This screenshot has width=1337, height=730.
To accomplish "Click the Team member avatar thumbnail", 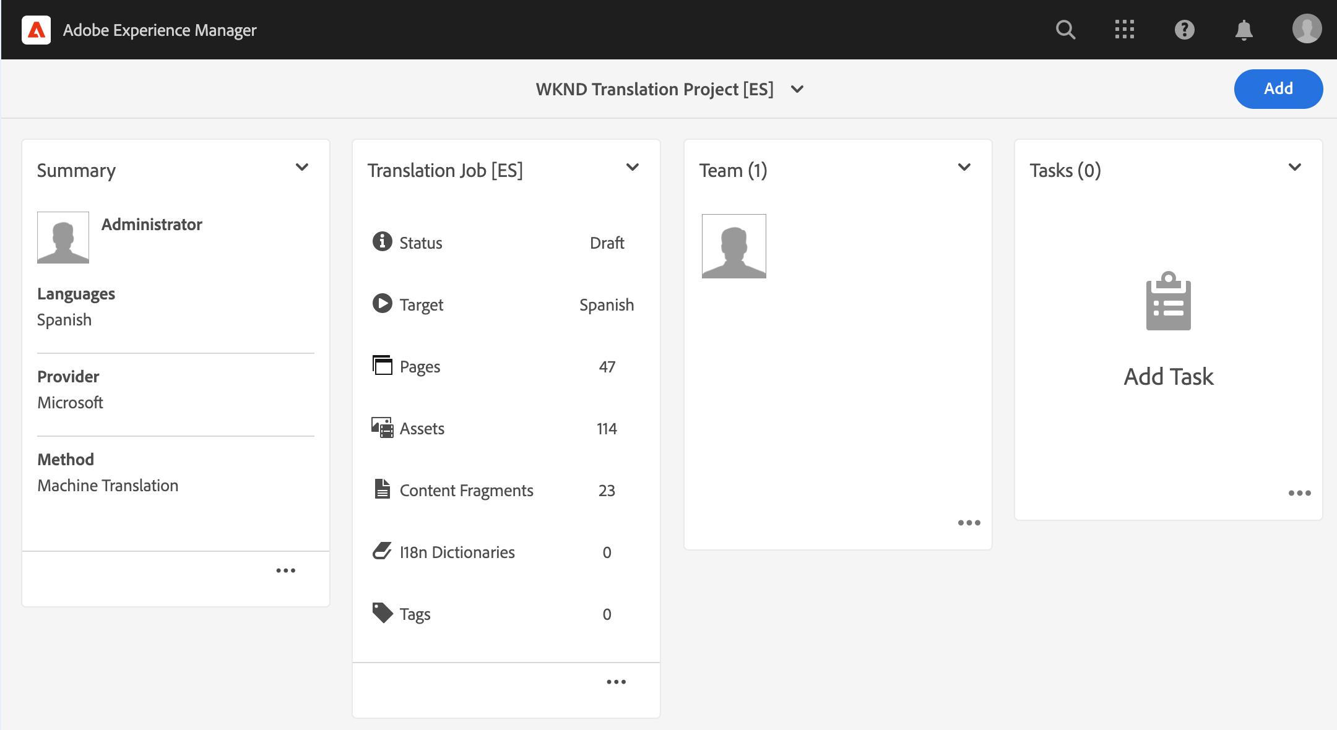I will 733,246.
